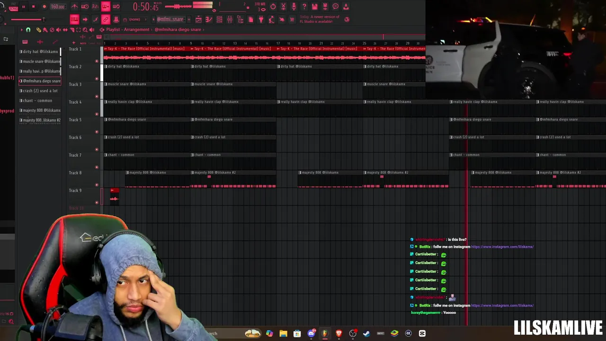Click the globe news icon

coord(347,19)
